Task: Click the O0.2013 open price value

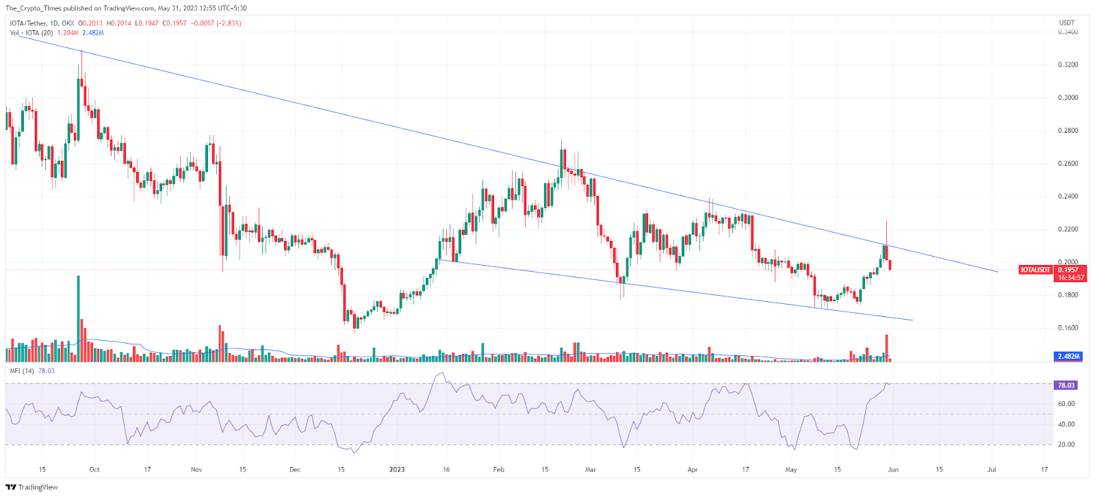Action: tap(90, 23)
